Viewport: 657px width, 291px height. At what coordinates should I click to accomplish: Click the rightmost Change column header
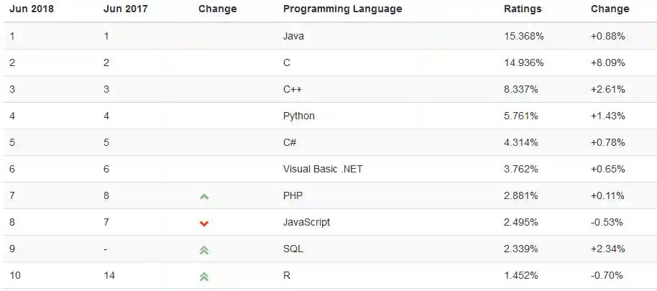point(610,9)
